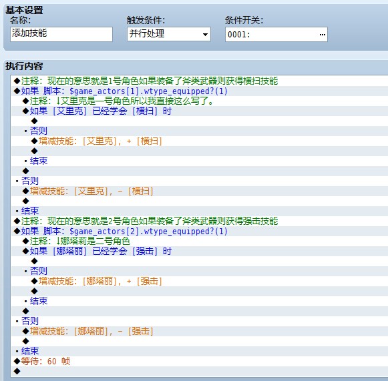
Task: Select the comment 娜塔莉是二号角色
Action: click(200, 241)
